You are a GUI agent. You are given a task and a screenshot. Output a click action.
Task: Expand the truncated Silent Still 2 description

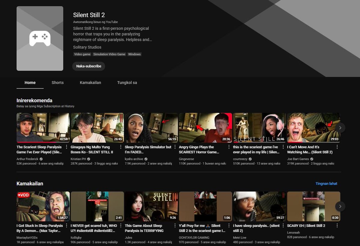(x=112, y=34)
